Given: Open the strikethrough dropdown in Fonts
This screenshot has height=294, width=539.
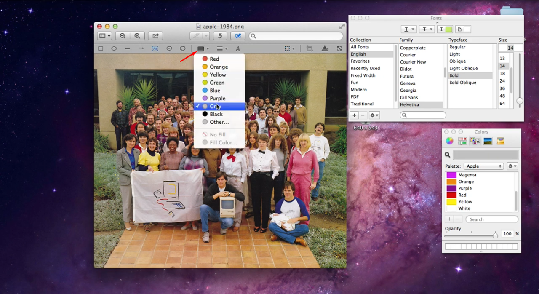Looking at the screenshot, I should [427, 29].
